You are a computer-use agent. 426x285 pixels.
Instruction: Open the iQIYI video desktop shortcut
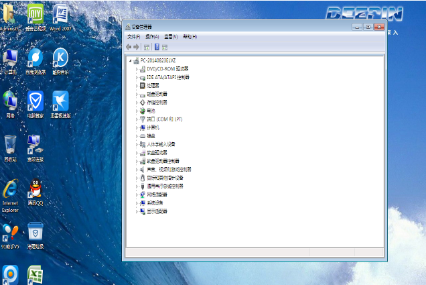click(35, 17)
